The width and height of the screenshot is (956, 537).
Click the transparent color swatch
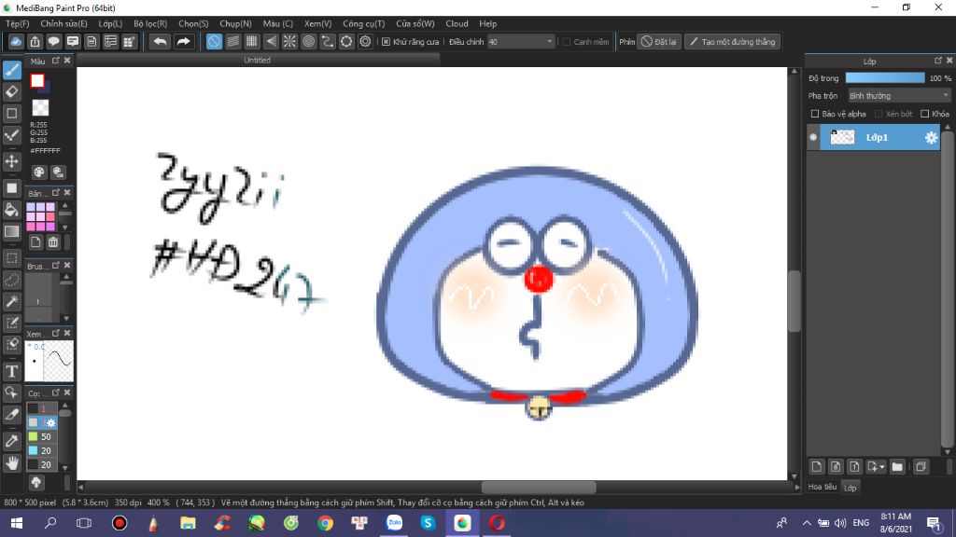[x=40, y=108]
